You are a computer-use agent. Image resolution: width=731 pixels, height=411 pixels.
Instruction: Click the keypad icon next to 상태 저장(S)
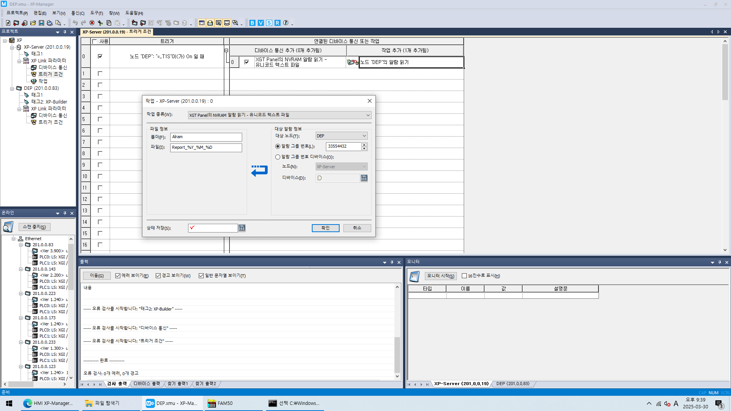[241, 228]
